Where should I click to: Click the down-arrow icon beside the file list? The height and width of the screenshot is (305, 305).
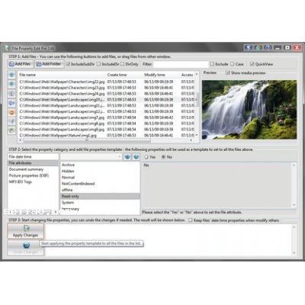(x=11, y=84)
